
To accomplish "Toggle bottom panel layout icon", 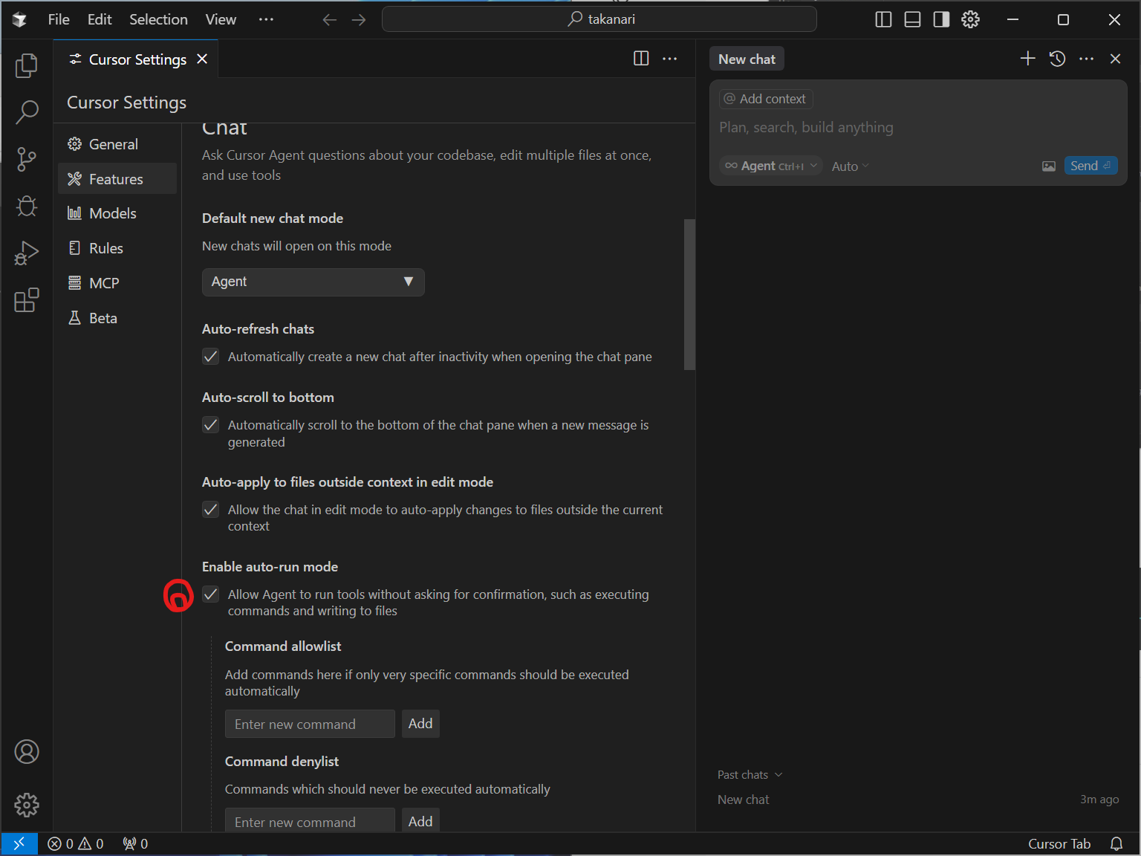I will click(x=912, y=19).
